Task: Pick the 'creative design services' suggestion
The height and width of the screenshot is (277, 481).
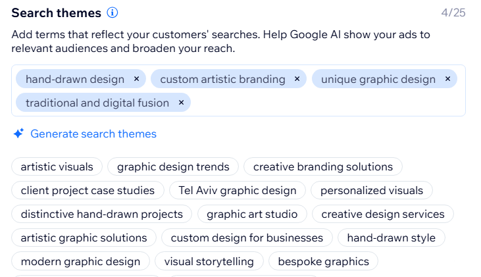Action: (x=383, y=214)
